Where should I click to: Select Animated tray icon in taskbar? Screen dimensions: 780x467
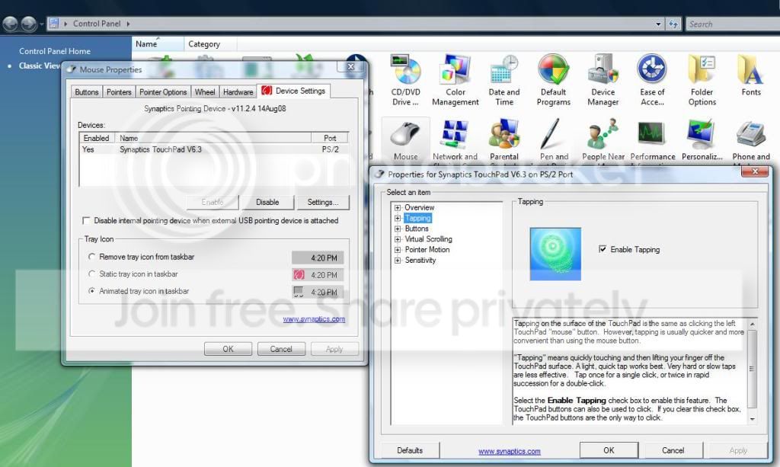91,291
